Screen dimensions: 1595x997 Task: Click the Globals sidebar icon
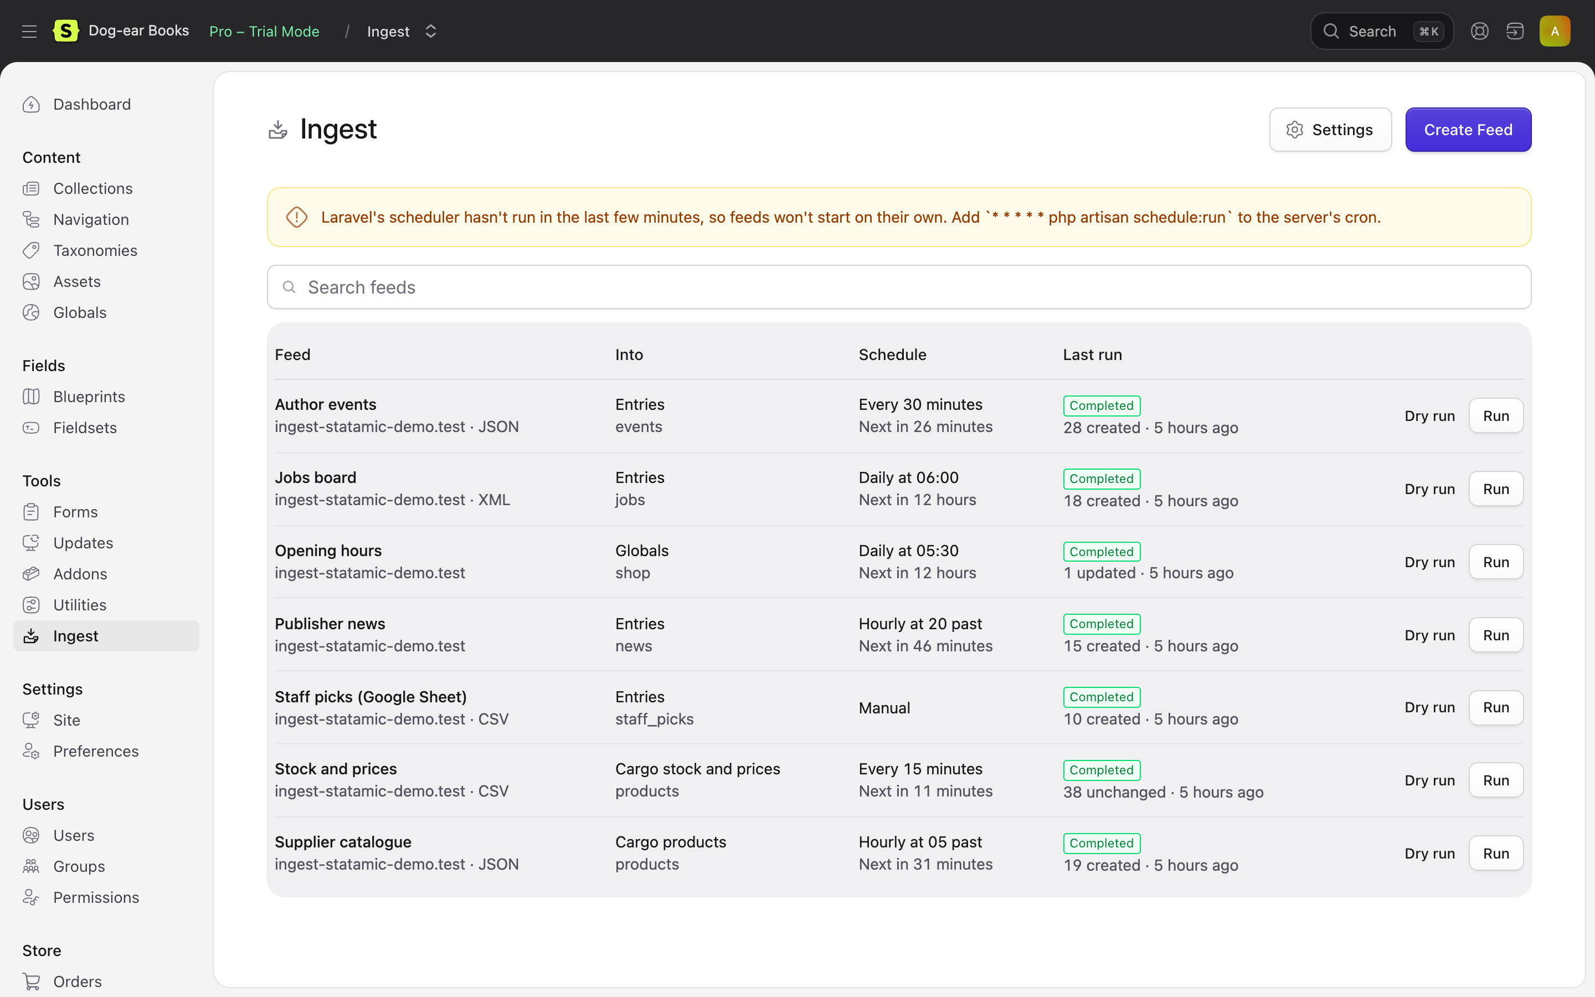point(31,312)
